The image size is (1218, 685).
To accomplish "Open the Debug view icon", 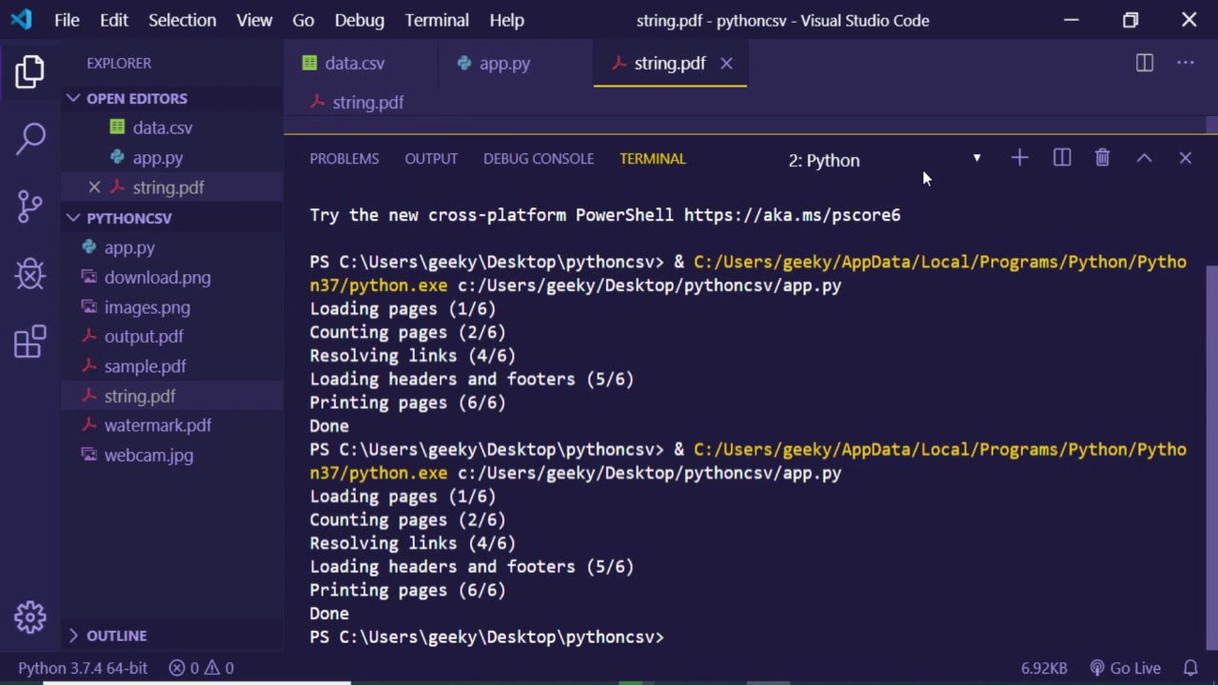I will point(30,275).
